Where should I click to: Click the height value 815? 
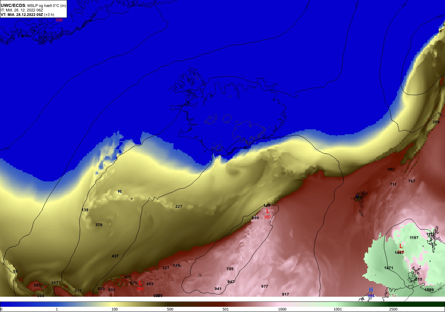tap(419, 279)
